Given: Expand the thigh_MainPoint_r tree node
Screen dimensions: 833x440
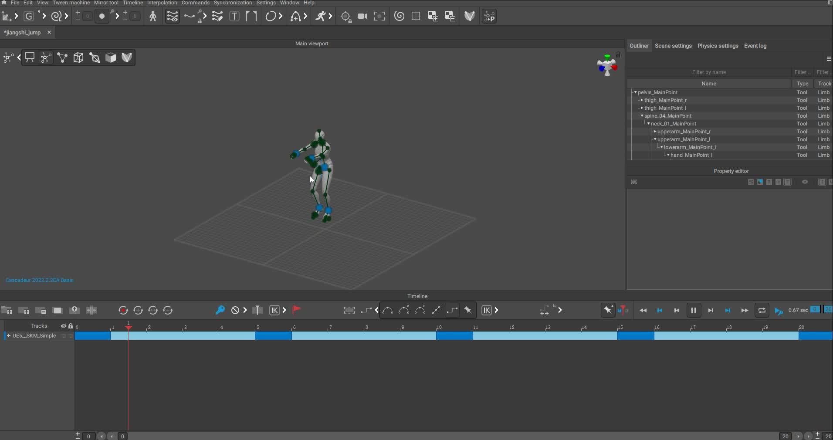Looking at the screenshot, I should 642,100.
